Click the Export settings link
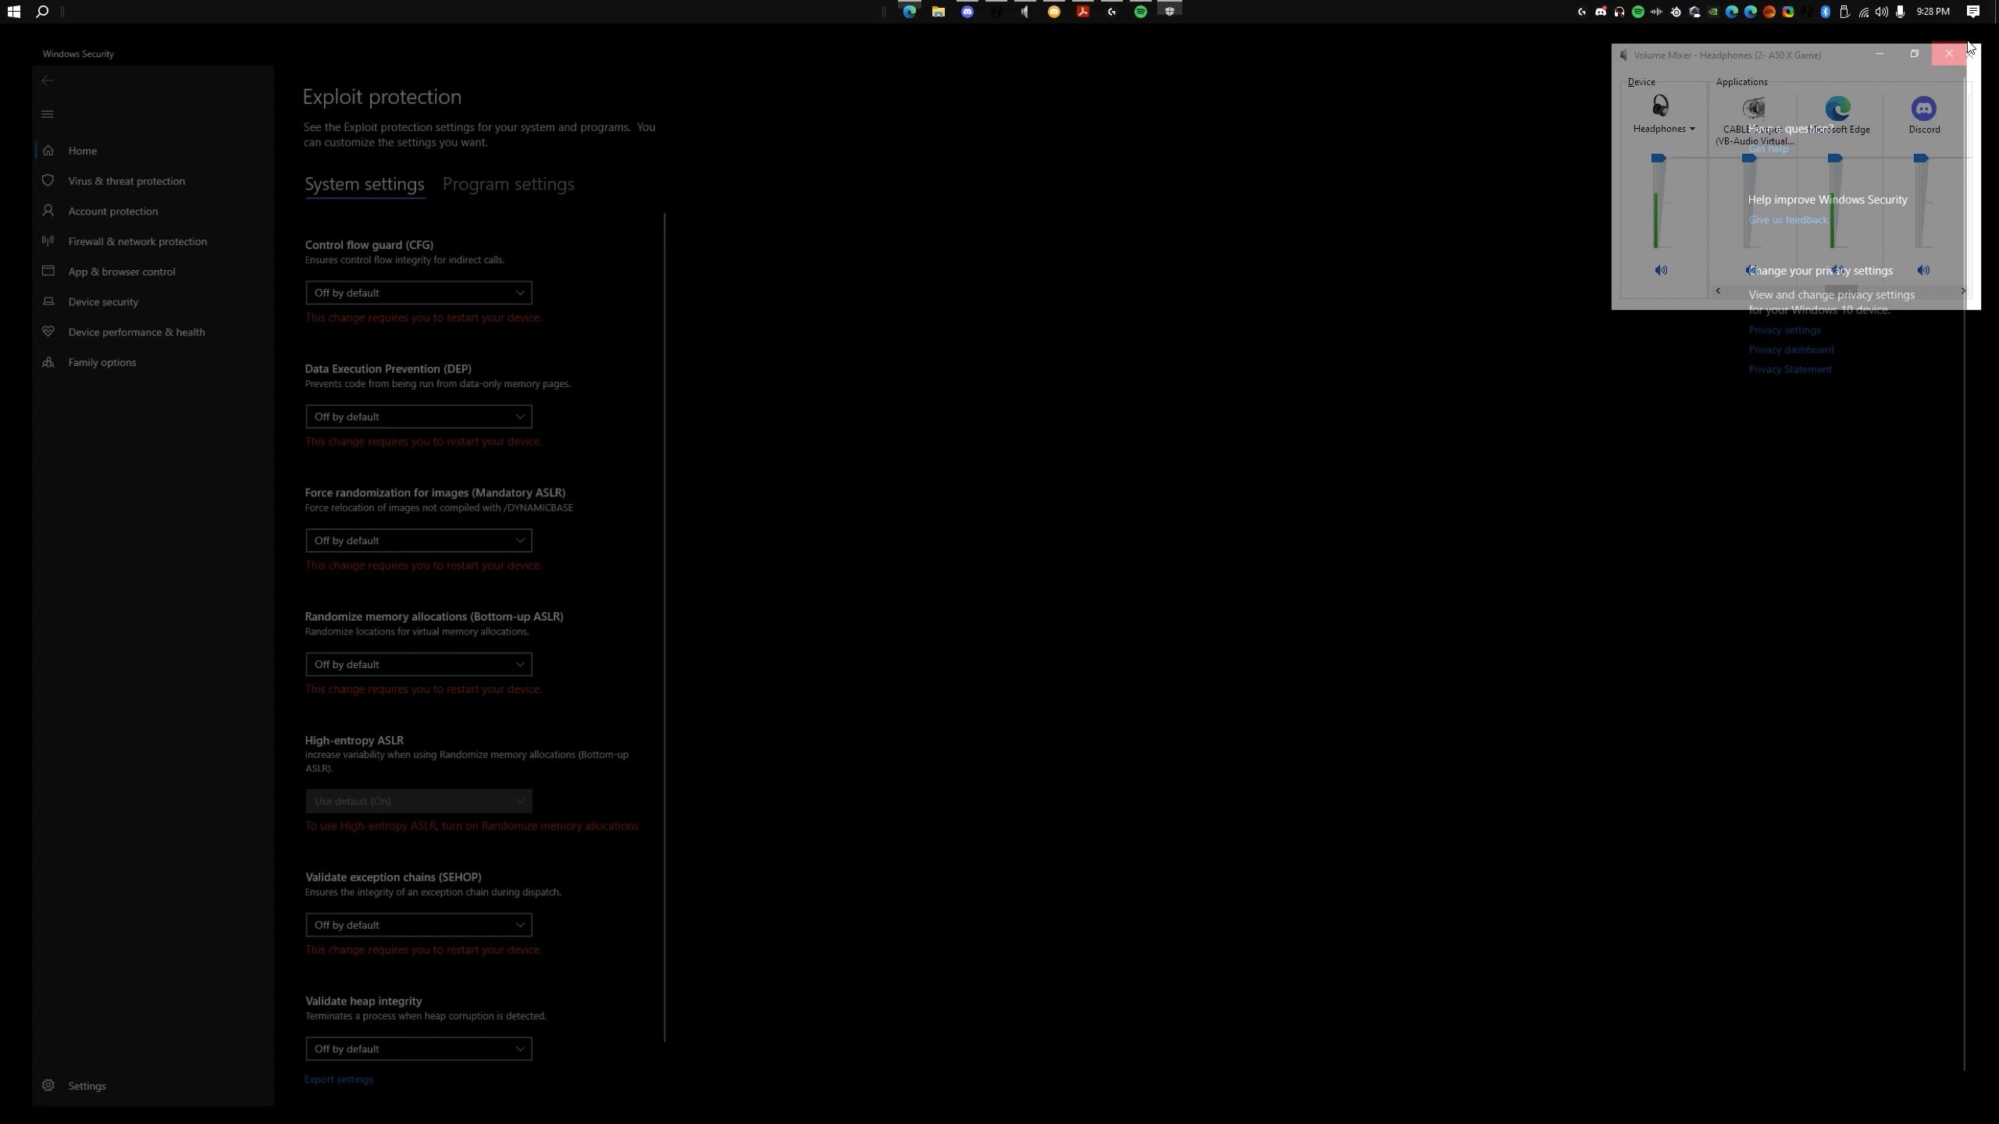1999x1124 pixels. click(x=338, y=1079)
